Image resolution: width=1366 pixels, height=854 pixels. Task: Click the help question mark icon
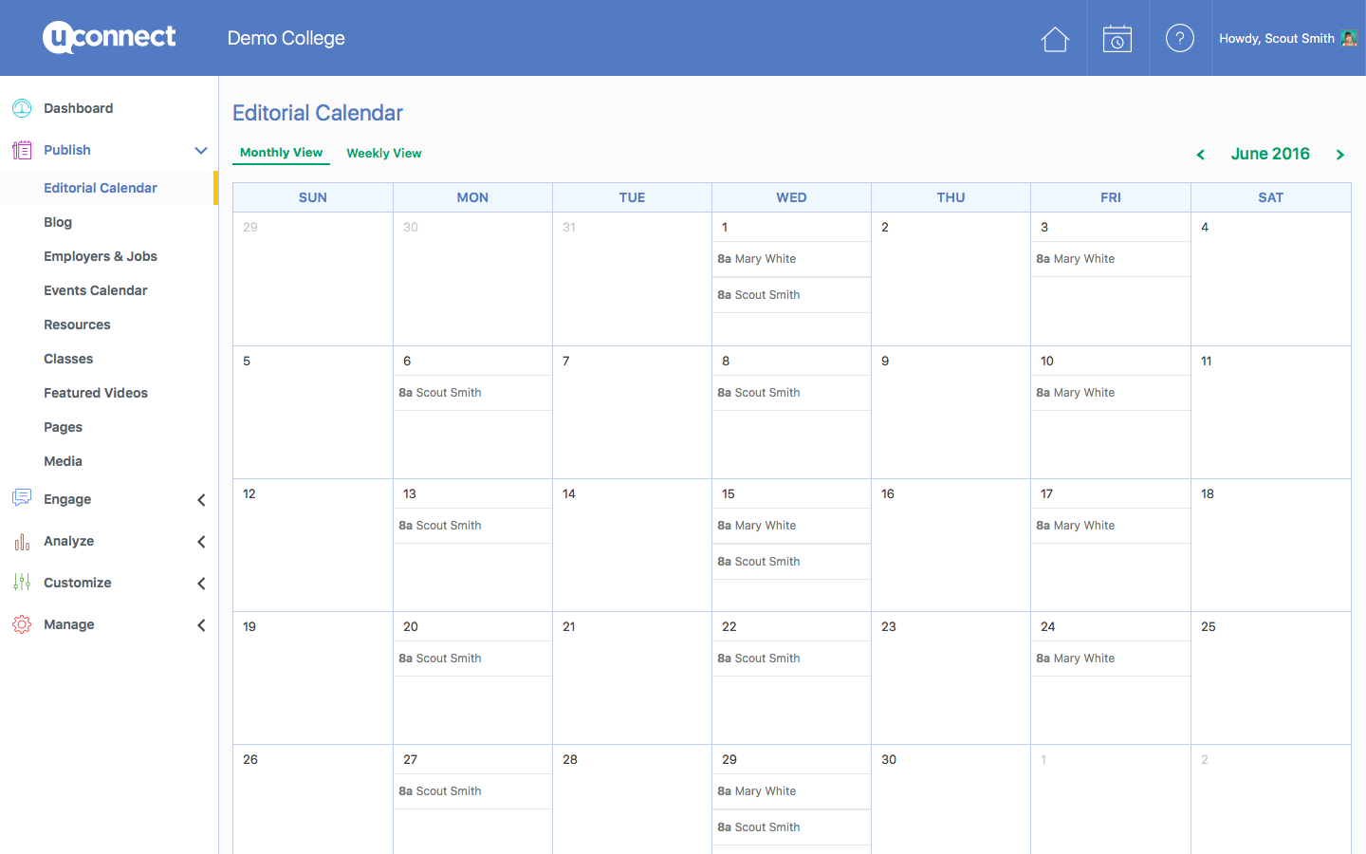pyautogui.click(x=1179, y=39)
